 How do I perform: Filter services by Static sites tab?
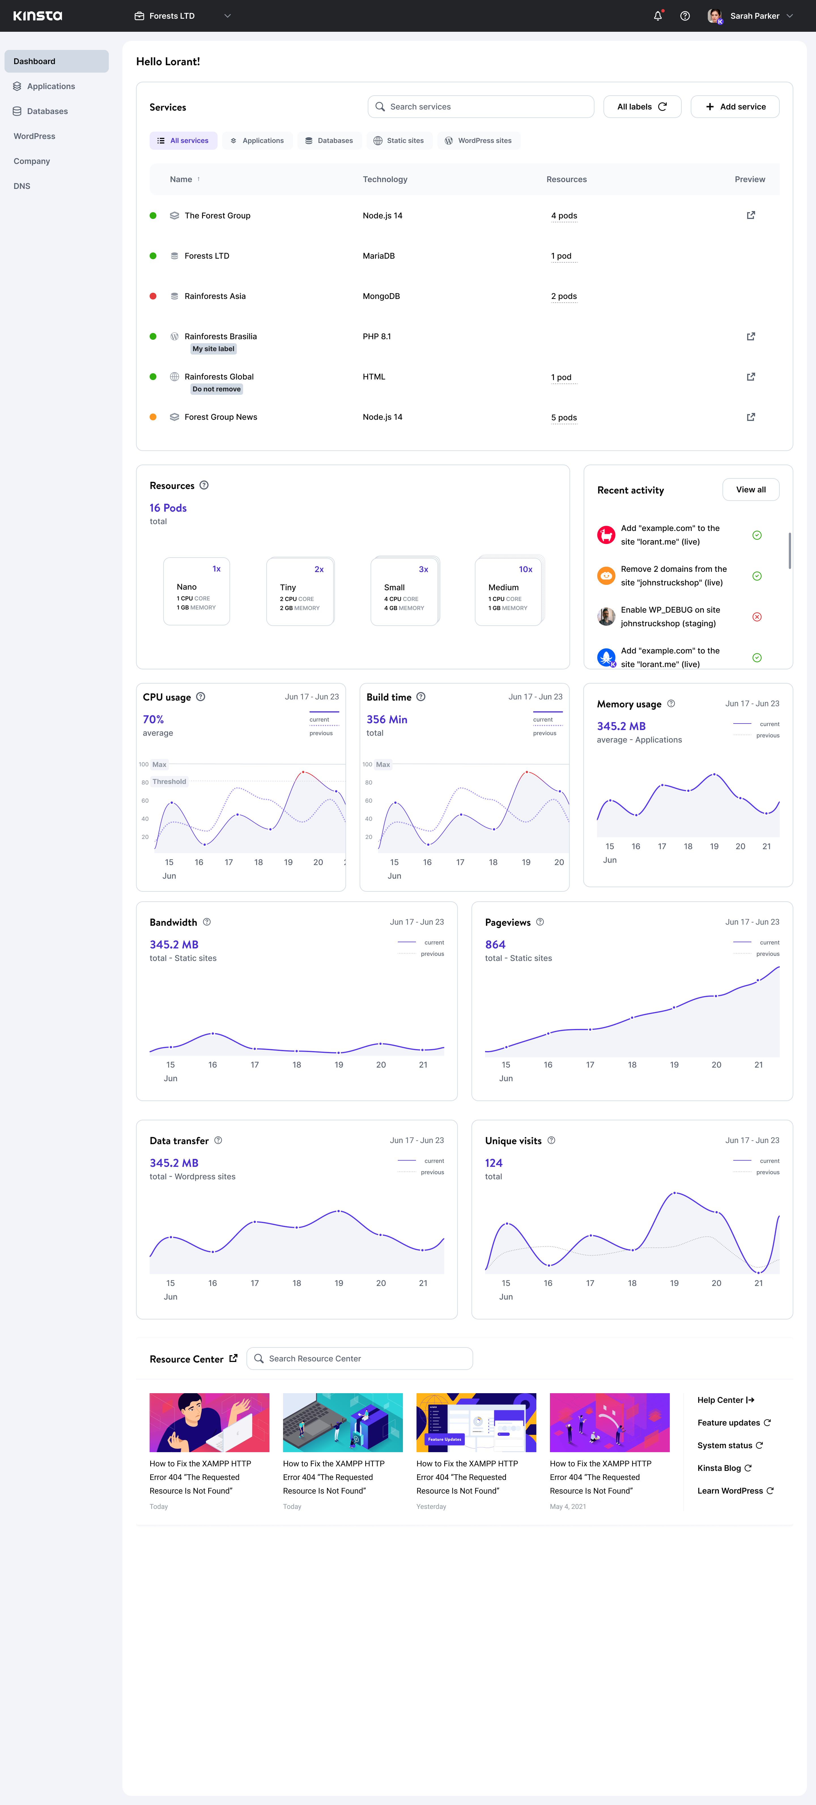tap(399, 141)
